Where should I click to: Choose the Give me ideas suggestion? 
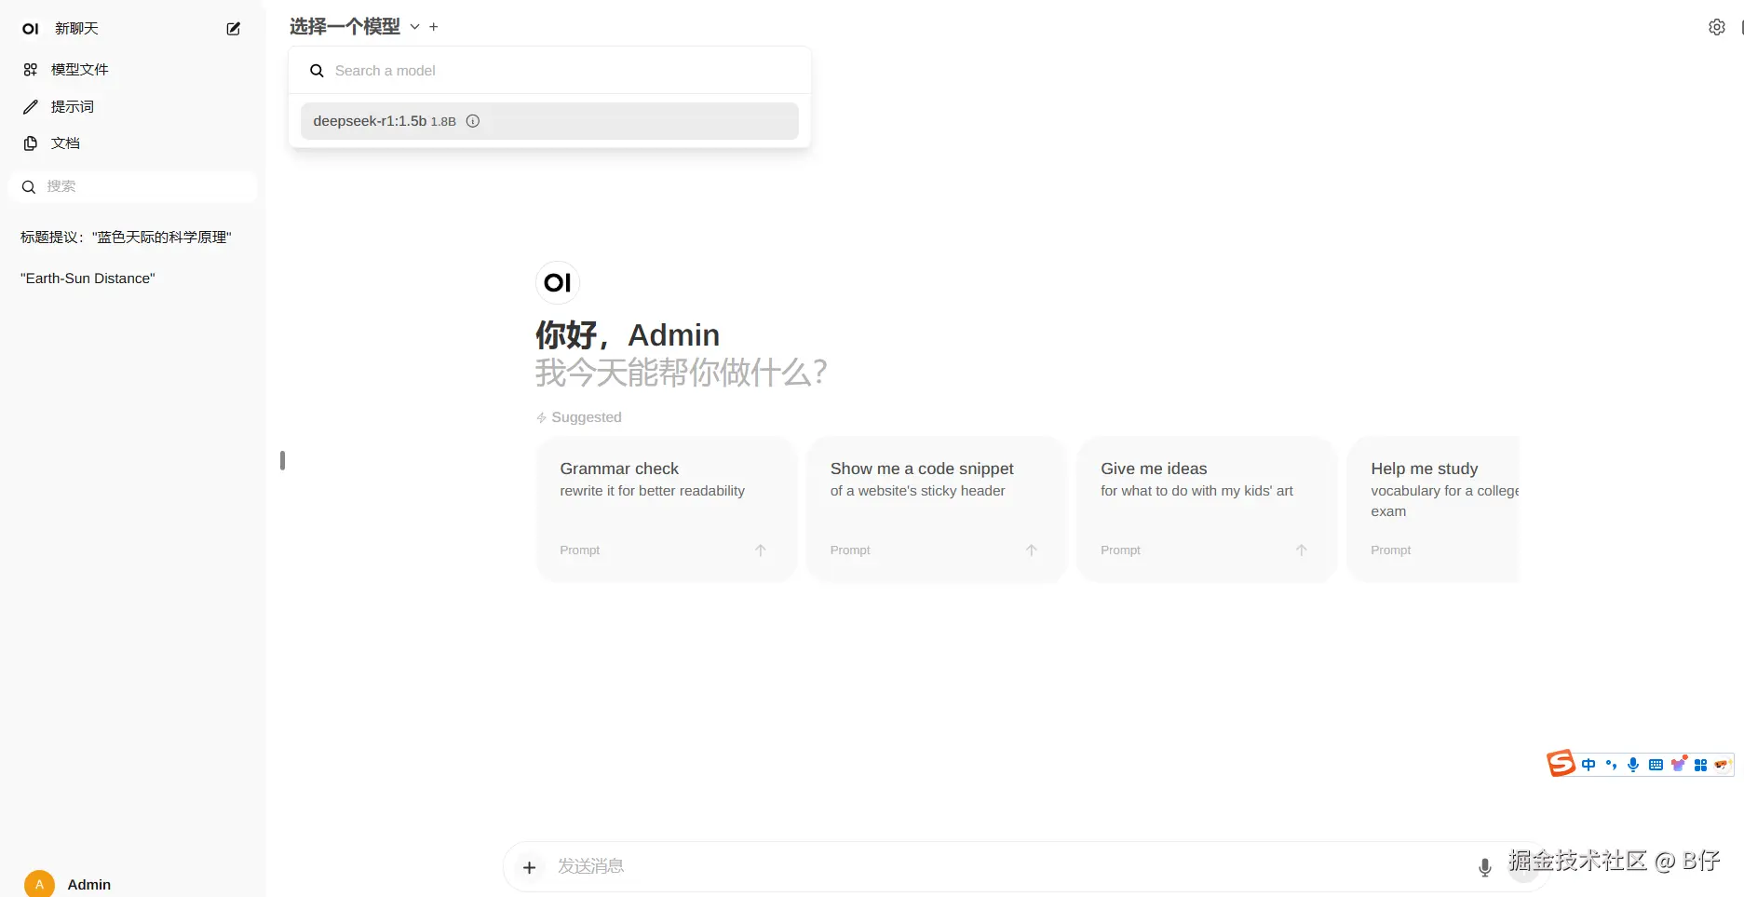click(x=1205, y=509)
